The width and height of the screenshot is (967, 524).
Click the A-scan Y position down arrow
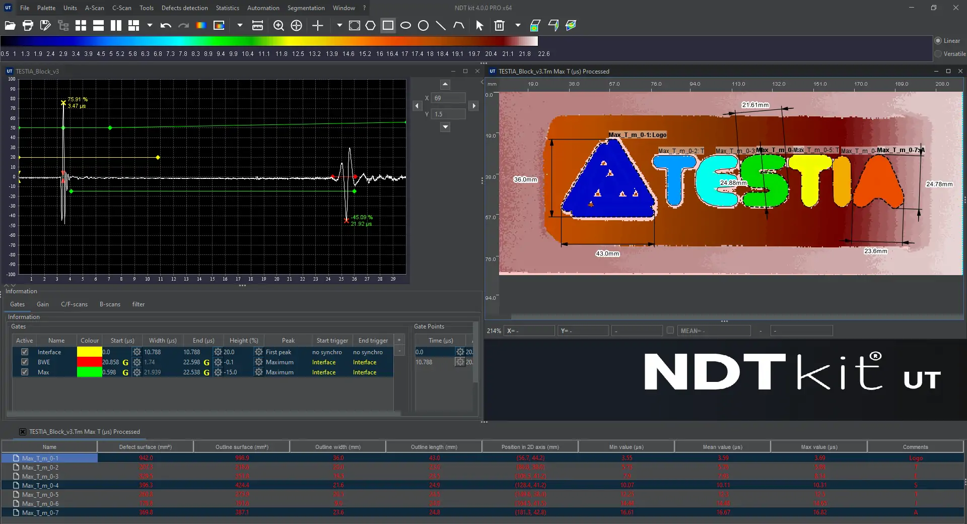point(445,127)
